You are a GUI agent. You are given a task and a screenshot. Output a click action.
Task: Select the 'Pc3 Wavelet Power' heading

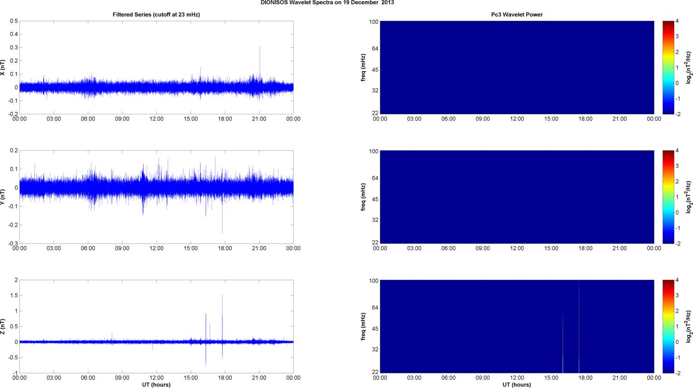pos(517,15)
